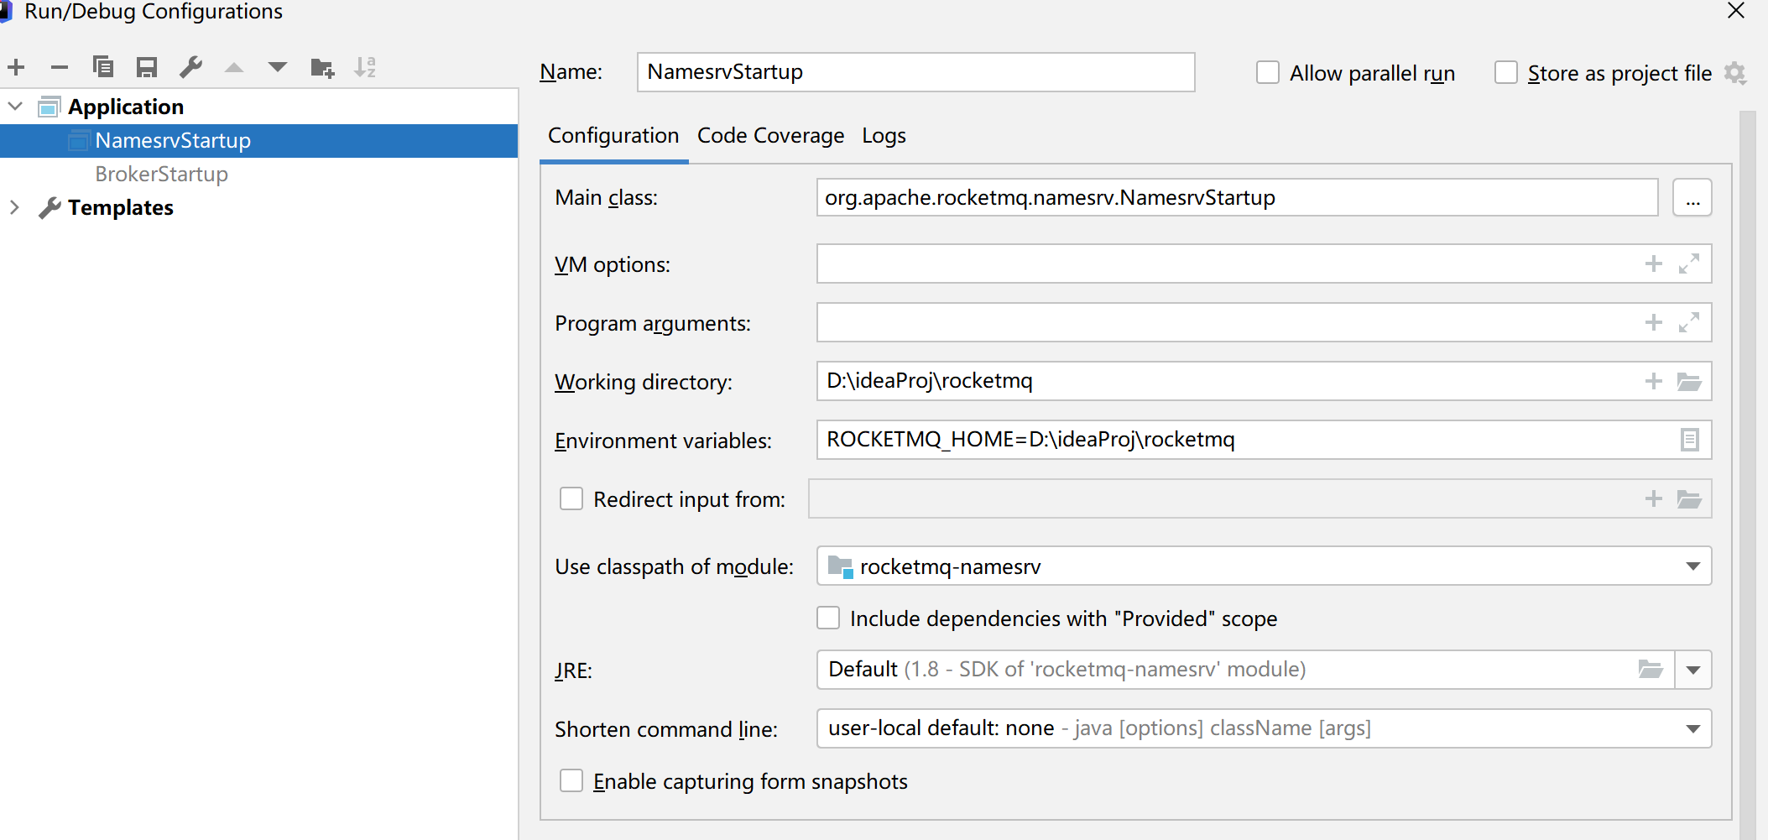Check Include dependencies with Provided scope
Viewport: 1768px width, 840px height.
click(x=828, y=618)
